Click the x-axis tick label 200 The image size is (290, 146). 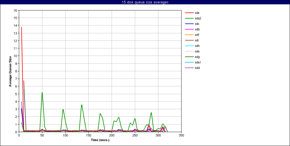[112, 135]
